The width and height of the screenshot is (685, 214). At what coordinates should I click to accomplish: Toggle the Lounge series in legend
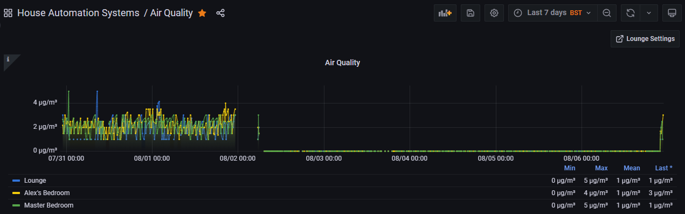pos(35,180)
